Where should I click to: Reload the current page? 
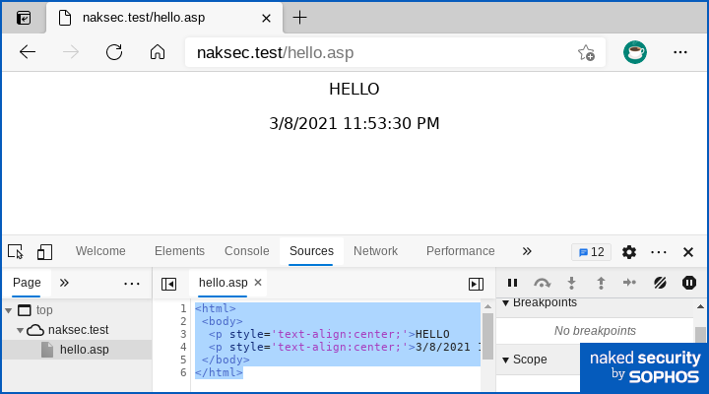tap(114, 52)
